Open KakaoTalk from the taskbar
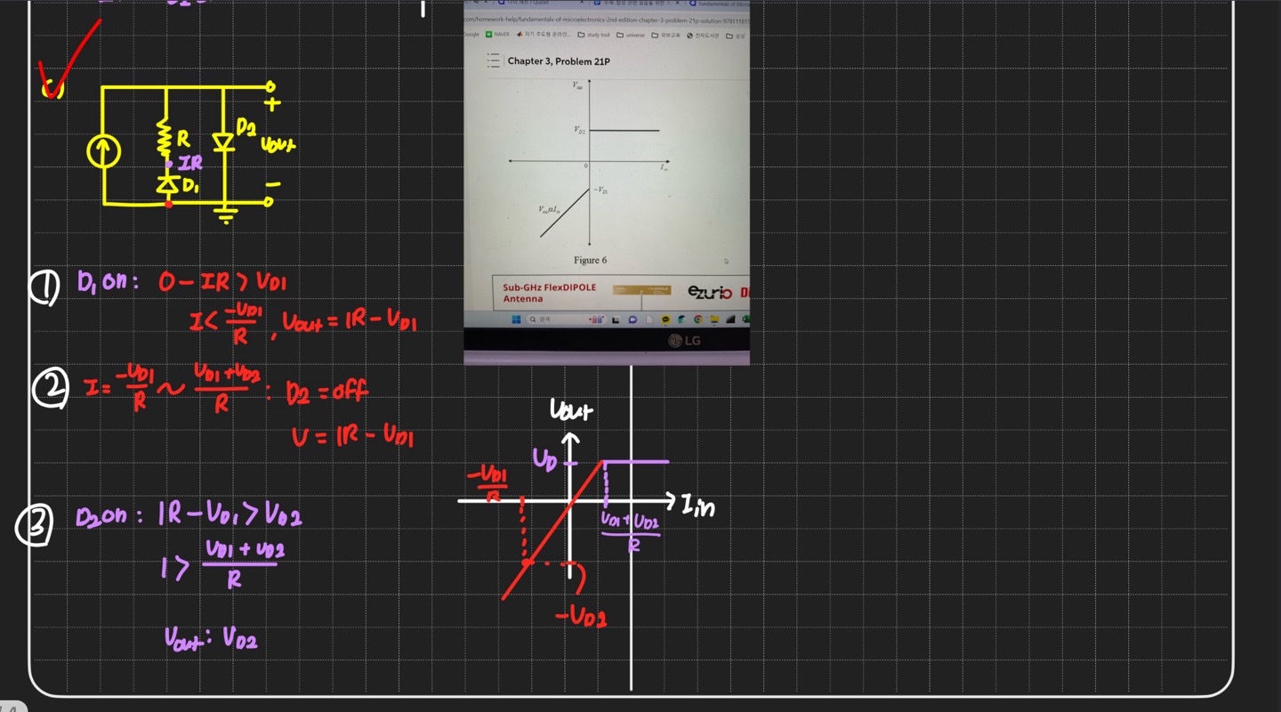The height and width of the screenshot is (712, 1281). 665,319
